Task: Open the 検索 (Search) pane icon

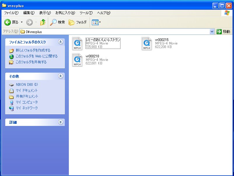Action: [54, 22]
